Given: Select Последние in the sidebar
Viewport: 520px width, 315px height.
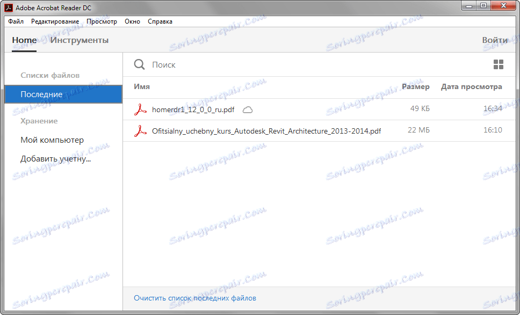Looking at the screenshot, I should (63, 94).
